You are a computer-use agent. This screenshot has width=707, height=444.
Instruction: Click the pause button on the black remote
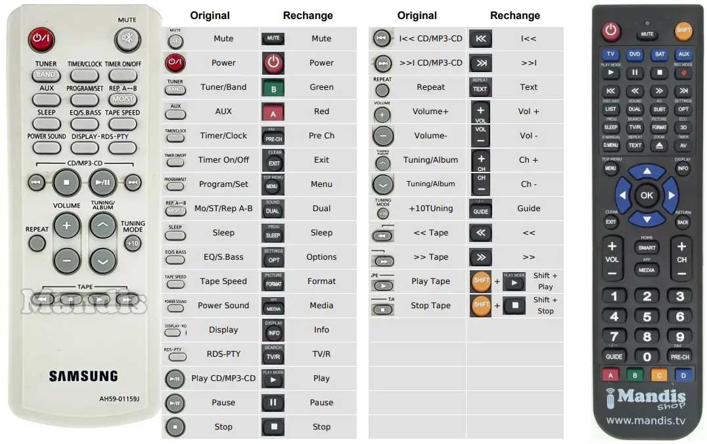tap(635, 73)
